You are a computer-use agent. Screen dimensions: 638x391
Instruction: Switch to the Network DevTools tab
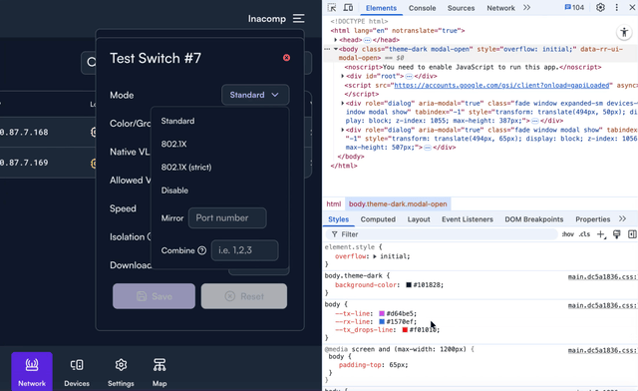500,8
